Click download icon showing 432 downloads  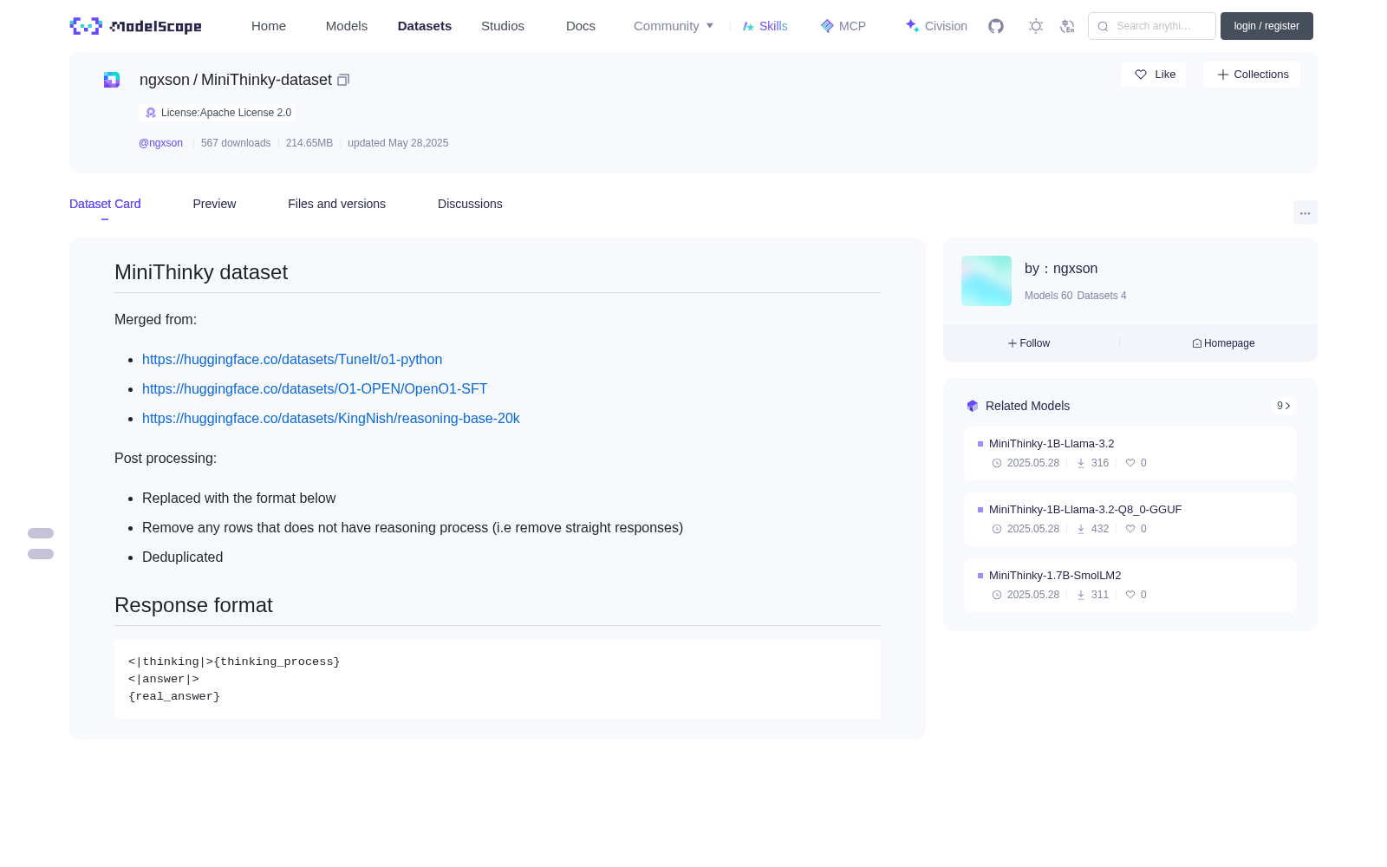click(x=1081, y=529)
